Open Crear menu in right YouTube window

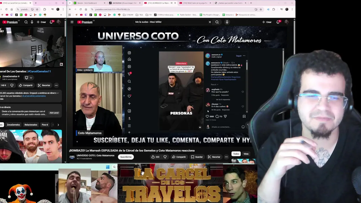267,22
